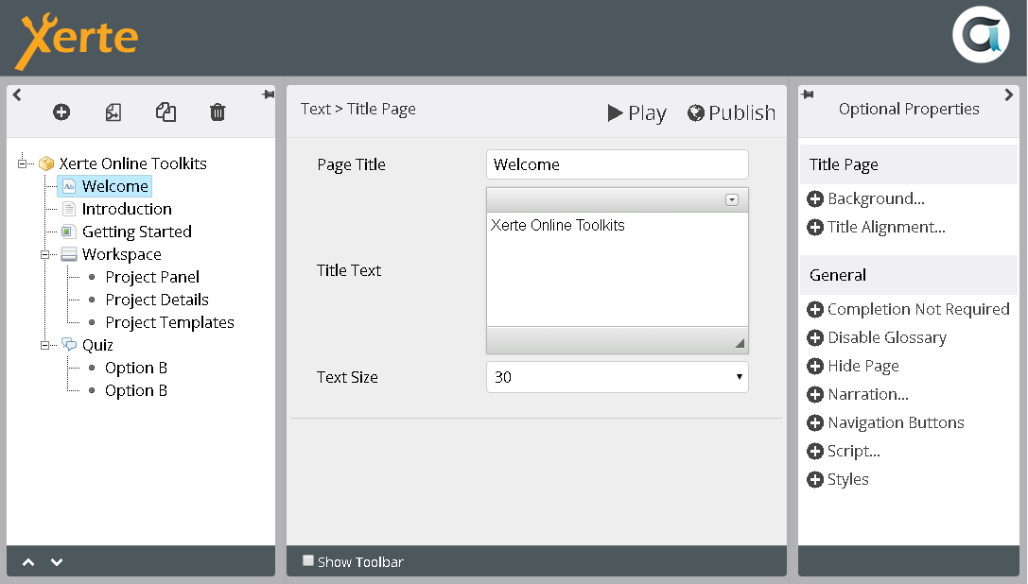Image resolution: width=1028 pixels, height=584 pixels.
Task: Click inside the Title Text editor area
Action: coord(617,268)
